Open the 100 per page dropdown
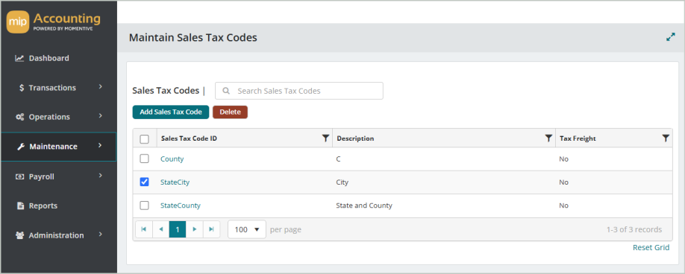The image size is (685, 274). click(247, 229)
